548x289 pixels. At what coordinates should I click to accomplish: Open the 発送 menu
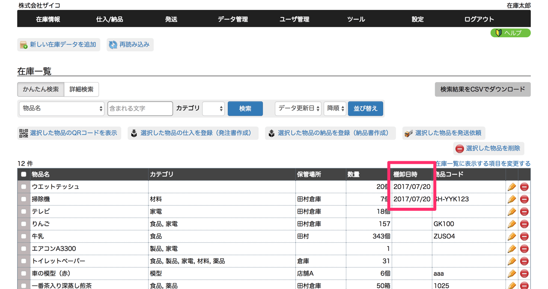coord(171,19)
